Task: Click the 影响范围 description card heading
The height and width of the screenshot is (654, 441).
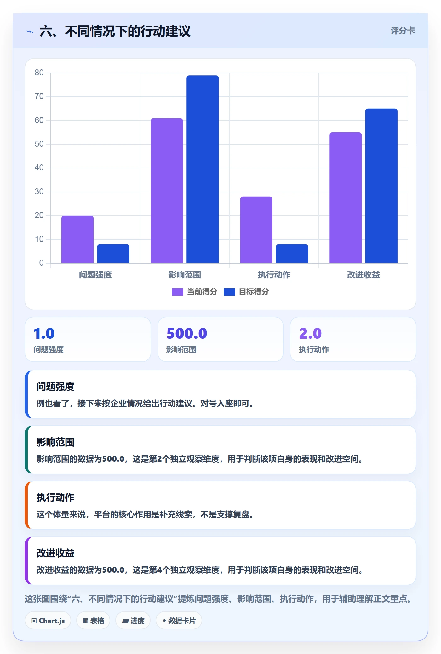Action: click(x=55, y=442)
